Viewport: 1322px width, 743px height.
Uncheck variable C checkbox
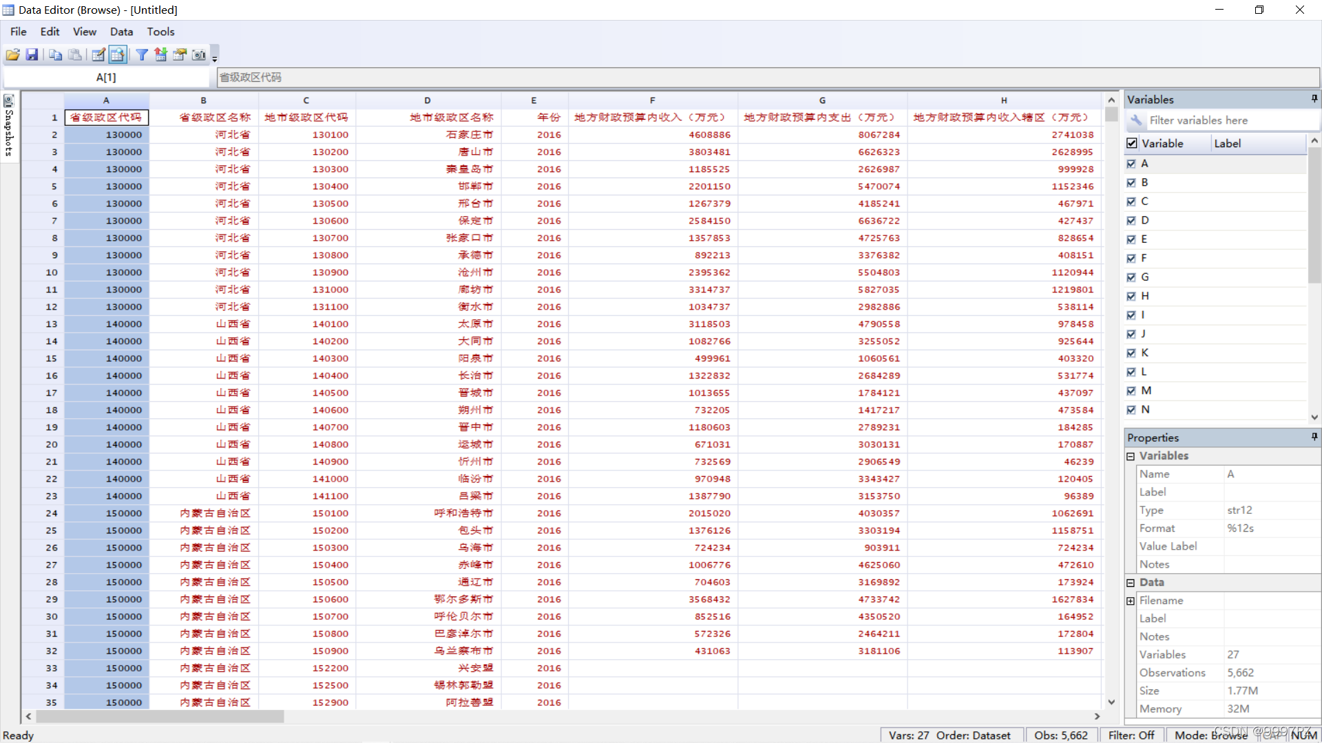[x=1131, y=202]
